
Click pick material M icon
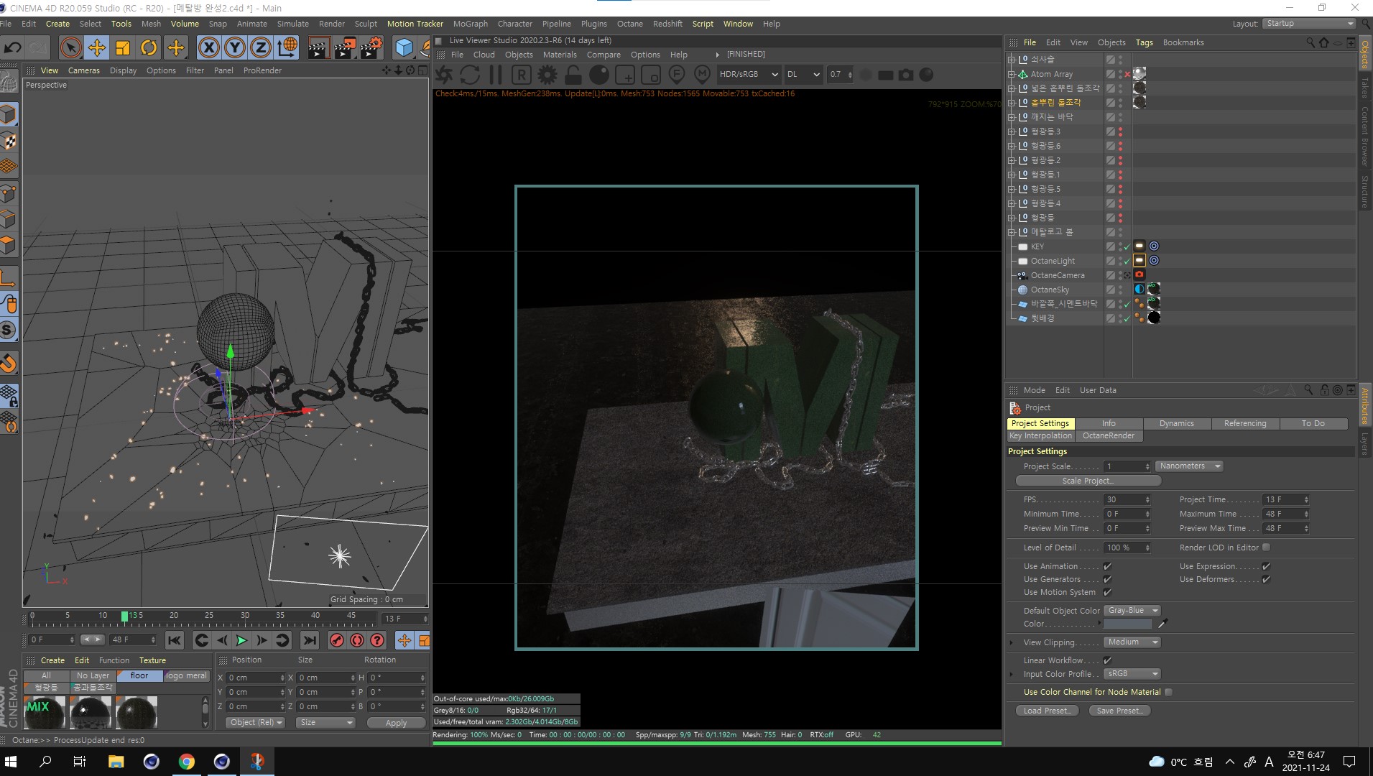point(702,75)
